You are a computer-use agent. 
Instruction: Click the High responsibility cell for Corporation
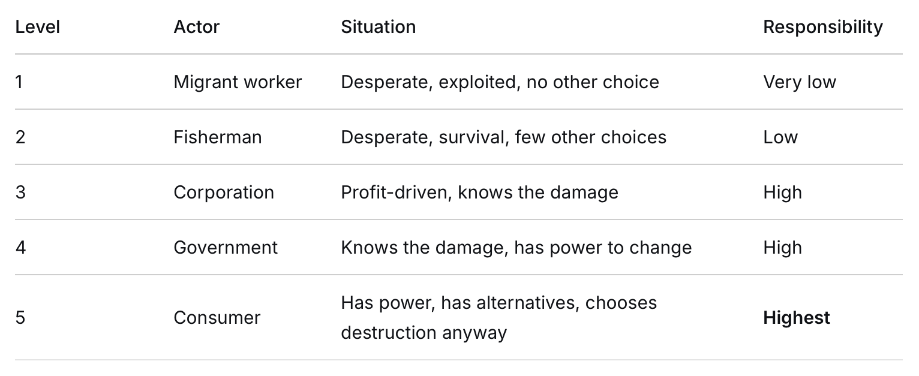click(x=782, y=192)
